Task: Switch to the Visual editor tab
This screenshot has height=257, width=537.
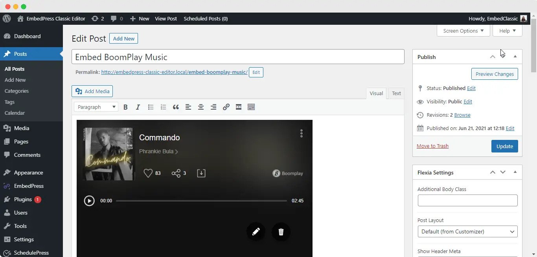Action: pos(376,93)
